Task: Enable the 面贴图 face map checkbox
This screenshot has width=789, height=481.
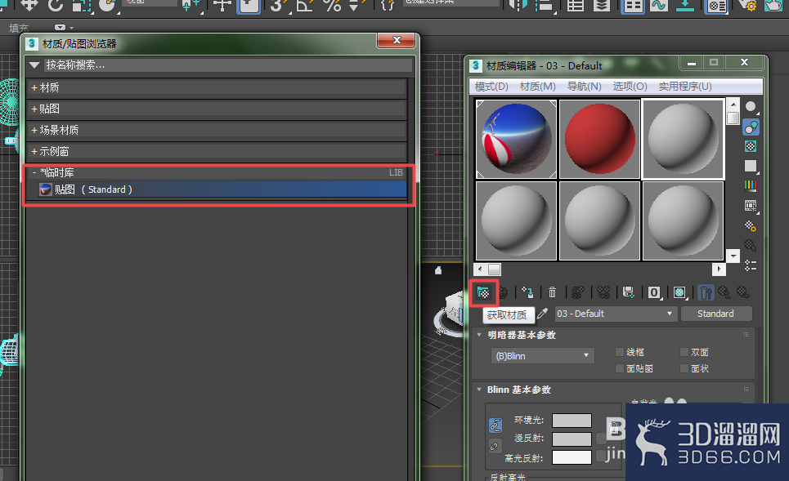Action: pyautogui.click(x=620, y=368)
